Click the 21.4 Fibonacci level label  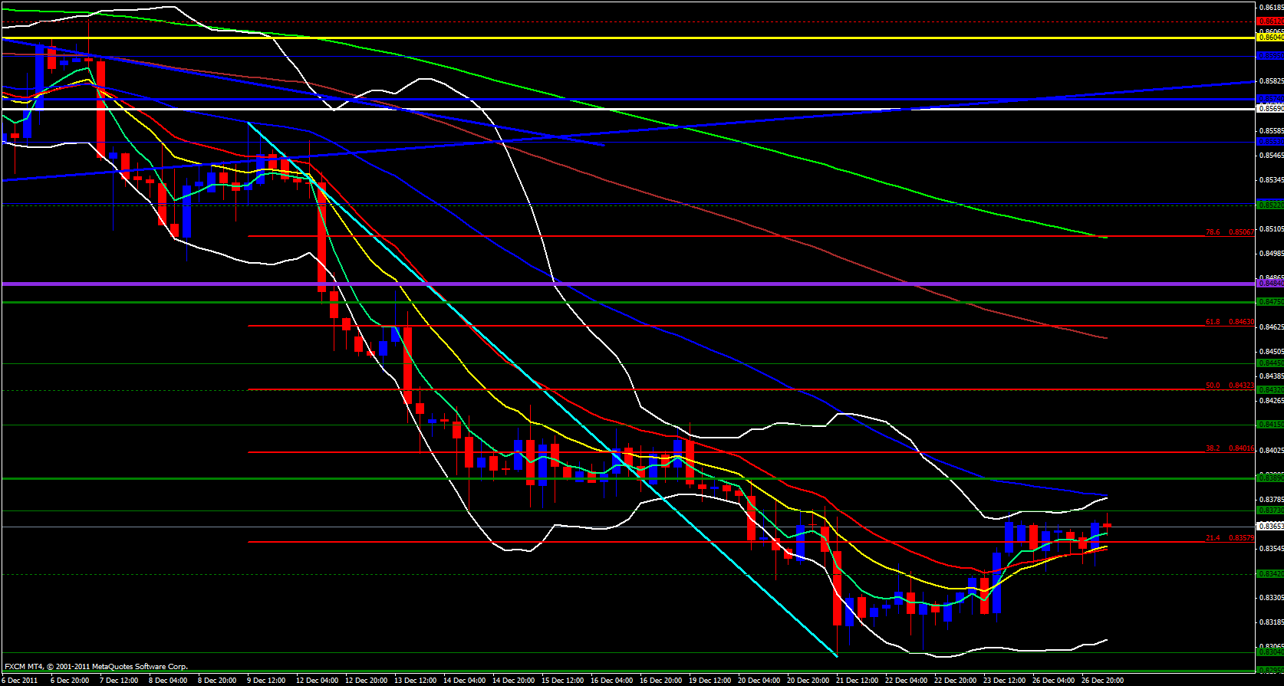coord(1230,538)
